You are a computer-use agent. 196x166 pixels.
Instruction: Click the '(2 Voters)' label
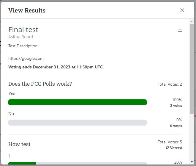[174, 148]
